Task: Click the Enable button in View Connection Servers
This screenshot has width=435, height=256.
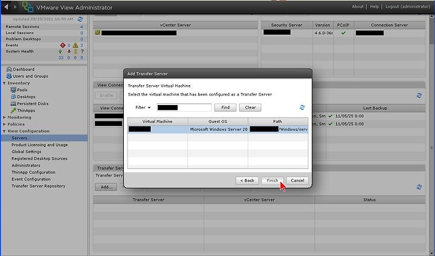Action: tap(106, 95)
